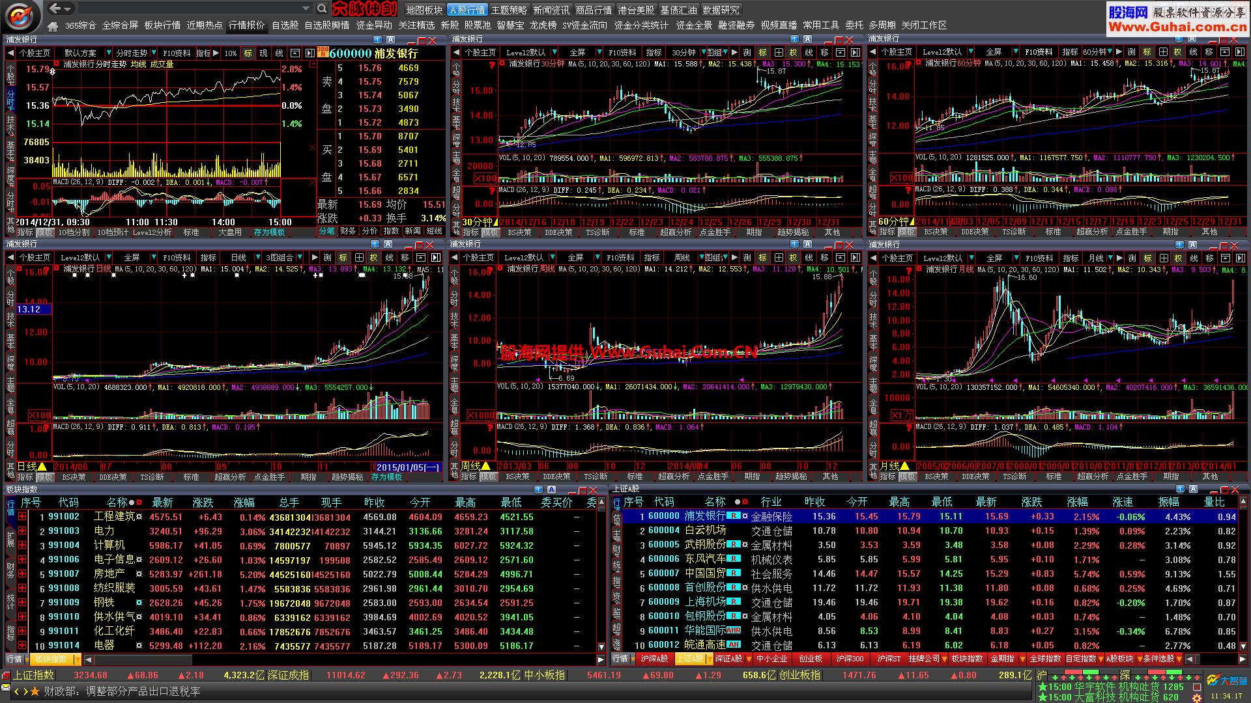The image size is (1251, 703).
Task: Expand the top search box dropdown arrow
Action: (x=306, y=8)
